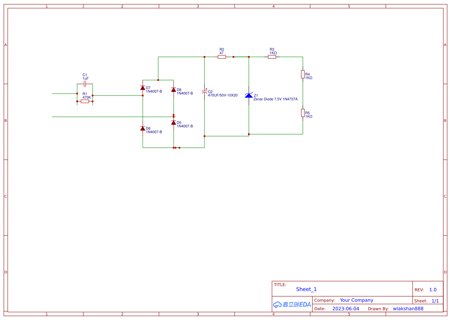Select the Zener diode Z1 symbol

(x=249, y=95)
